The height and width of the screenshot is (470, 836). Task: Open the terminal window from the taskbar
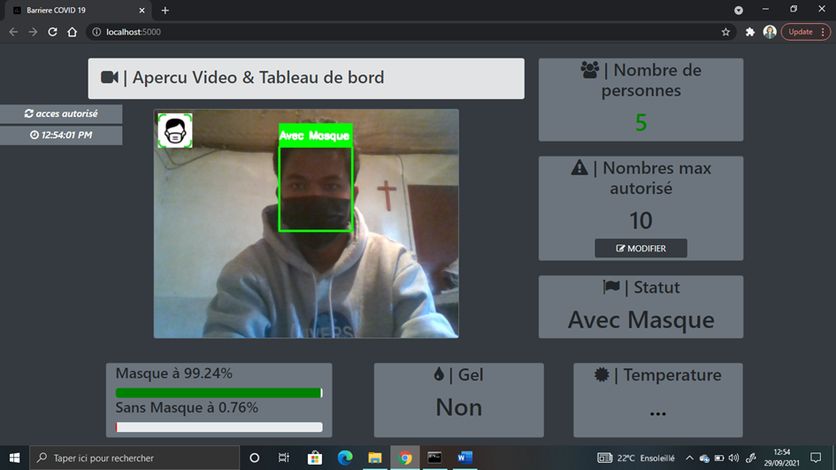coord(434,458)
